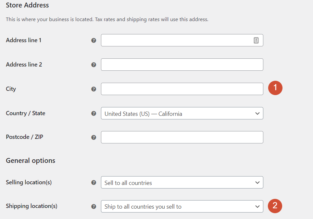Screen dimensions: 313x219
Task: Click red number 2 annotation badge
Action: (275, 206)
